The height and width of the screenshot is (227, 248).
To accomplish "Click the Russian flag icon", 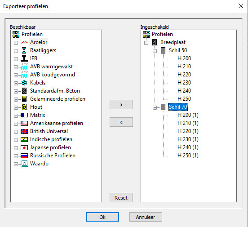I will (x=24, y=156).
